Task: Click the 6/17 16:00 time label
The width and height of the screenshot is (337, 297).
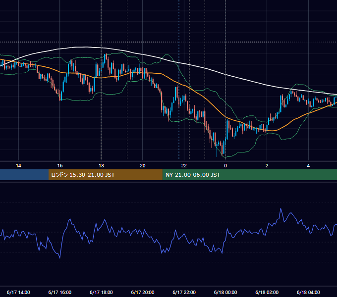Action: click(x=60, y=292)
